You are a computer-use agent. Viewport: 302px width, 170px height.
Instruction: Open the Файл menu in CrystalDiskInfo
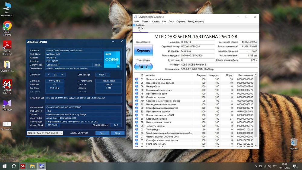pos(137,21)
